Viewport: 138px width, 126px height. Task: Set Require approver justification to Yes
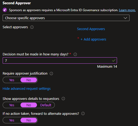(12, 80)
